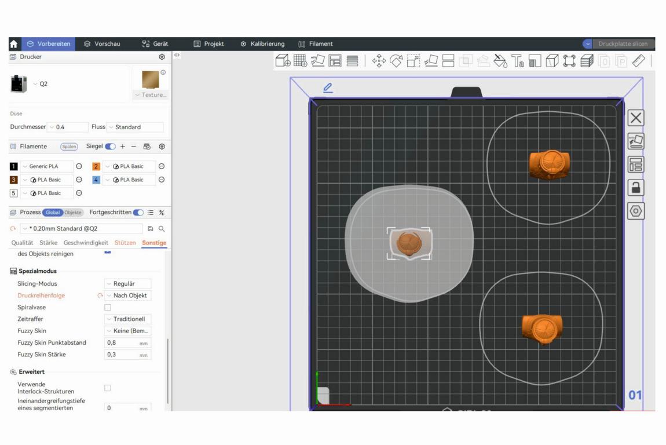Switch to the Vorschau tab
The image size is (666, 445).
102,44
